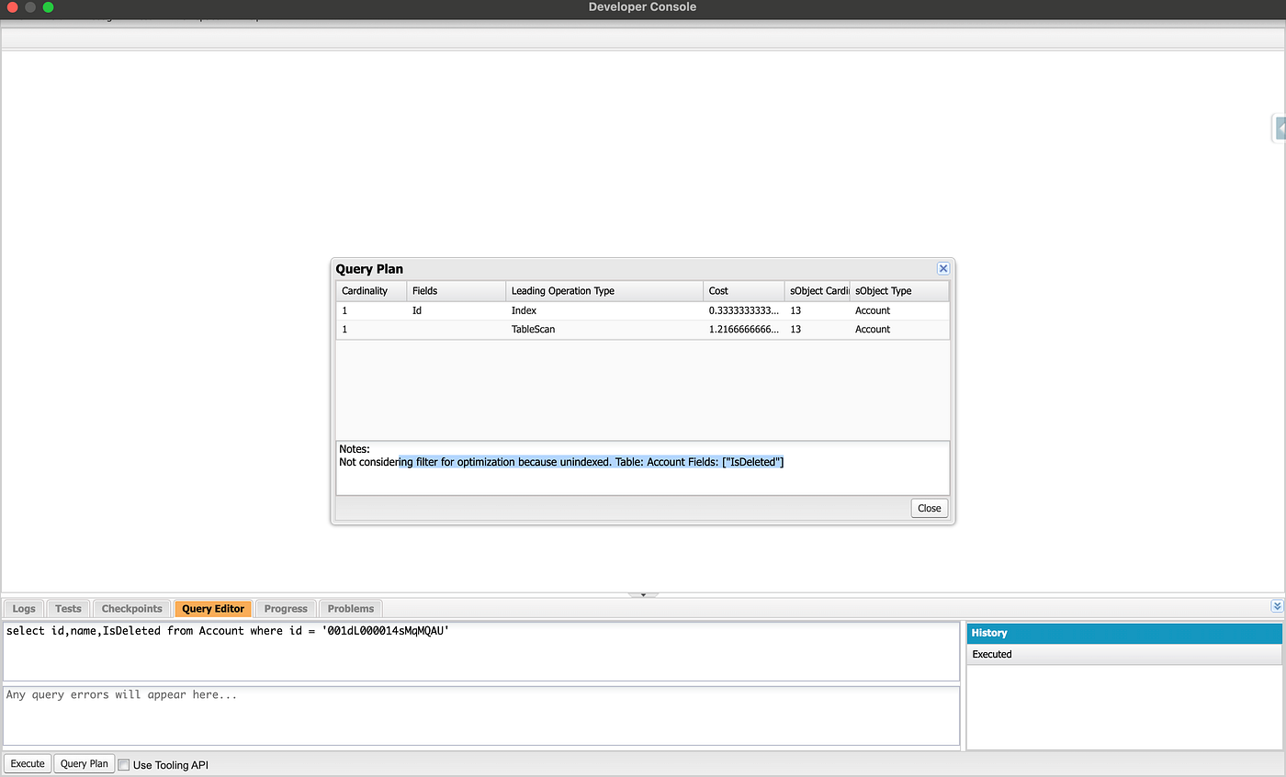This screenshot has width=1286, height=777.
Task: Select the Query Editor tab
Action: click(x=213, y=608)
